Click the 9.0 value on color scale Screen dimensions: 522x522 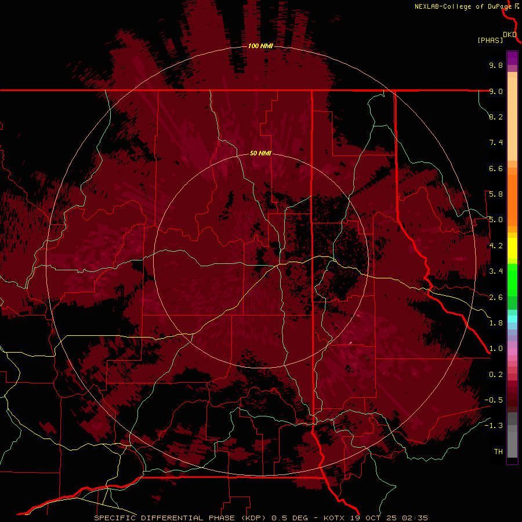tap(496, 91)
